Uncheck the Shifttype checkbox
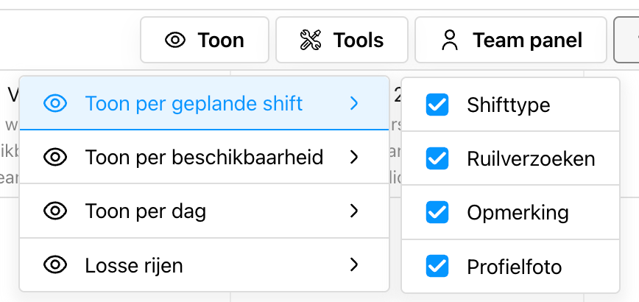Viewport: 639px width, 302px height. tap(437, 105)
